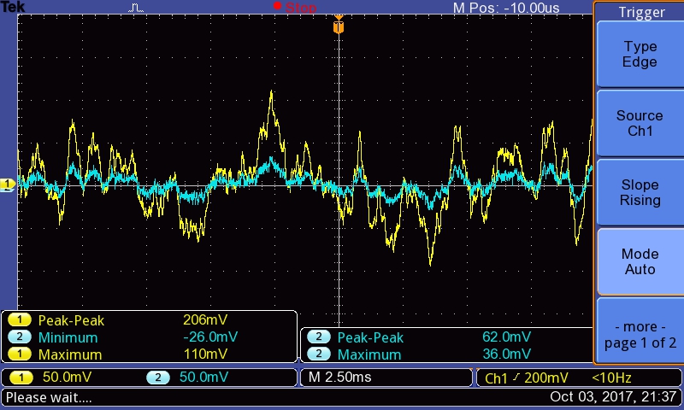Open the trigger Source Ch1 selector
Screen dimensions: 684x410
[640, 123]
